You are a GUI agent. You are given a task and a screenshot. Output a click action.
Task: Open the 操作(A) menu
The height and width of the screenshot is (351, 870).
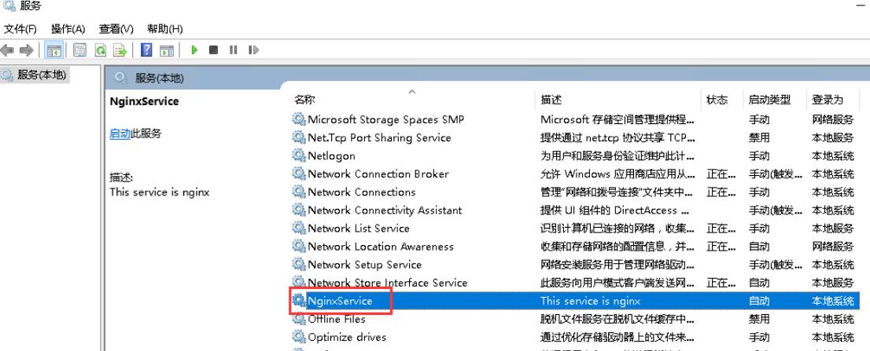[68, 29]
